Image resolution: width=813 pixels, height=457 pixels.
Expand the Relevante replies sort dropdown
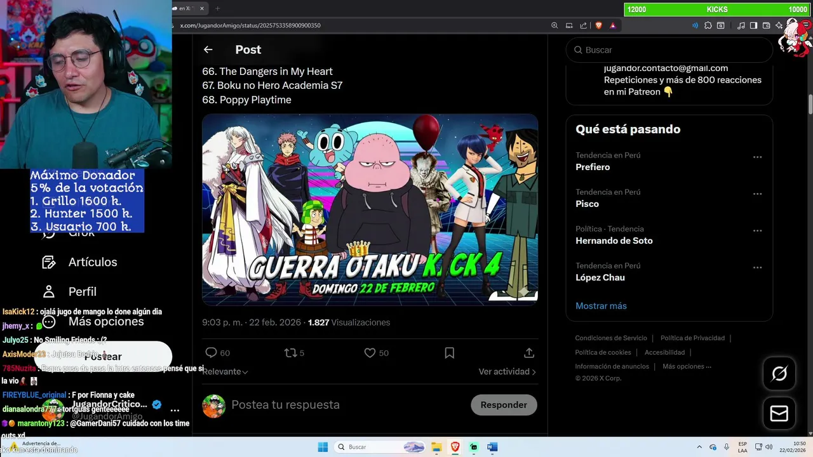point(225,371)
